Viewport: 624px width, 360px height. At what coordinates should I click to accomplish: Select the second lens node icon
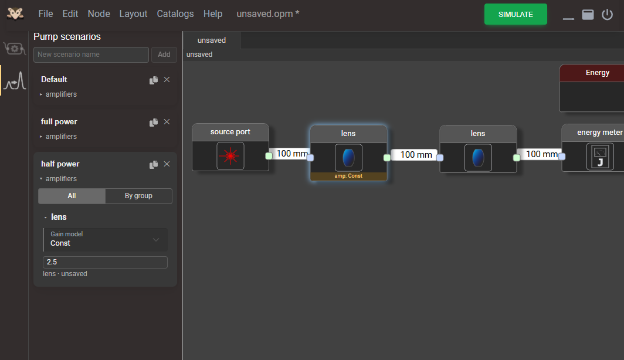click(x=478, y=158)
